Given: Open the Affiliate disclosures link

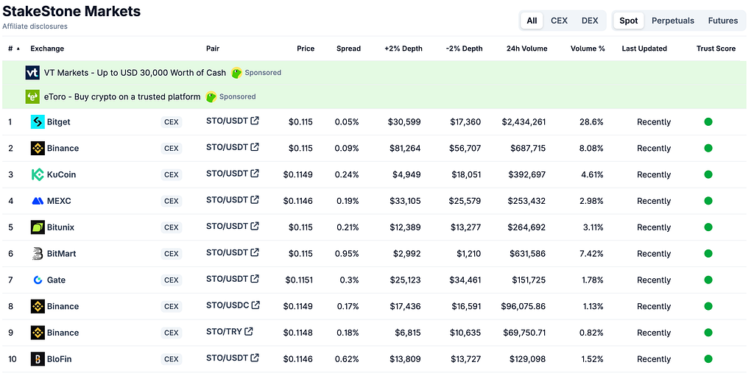Looking at the screenshot, I should coord(35,26).
